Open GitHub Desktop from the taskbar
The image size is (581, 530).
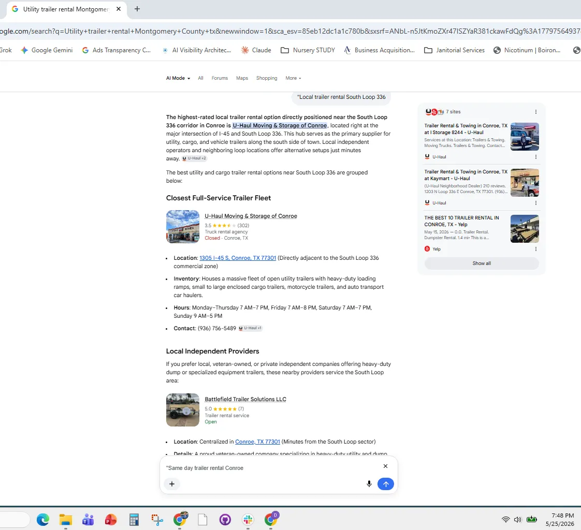(x=225, y=520)
